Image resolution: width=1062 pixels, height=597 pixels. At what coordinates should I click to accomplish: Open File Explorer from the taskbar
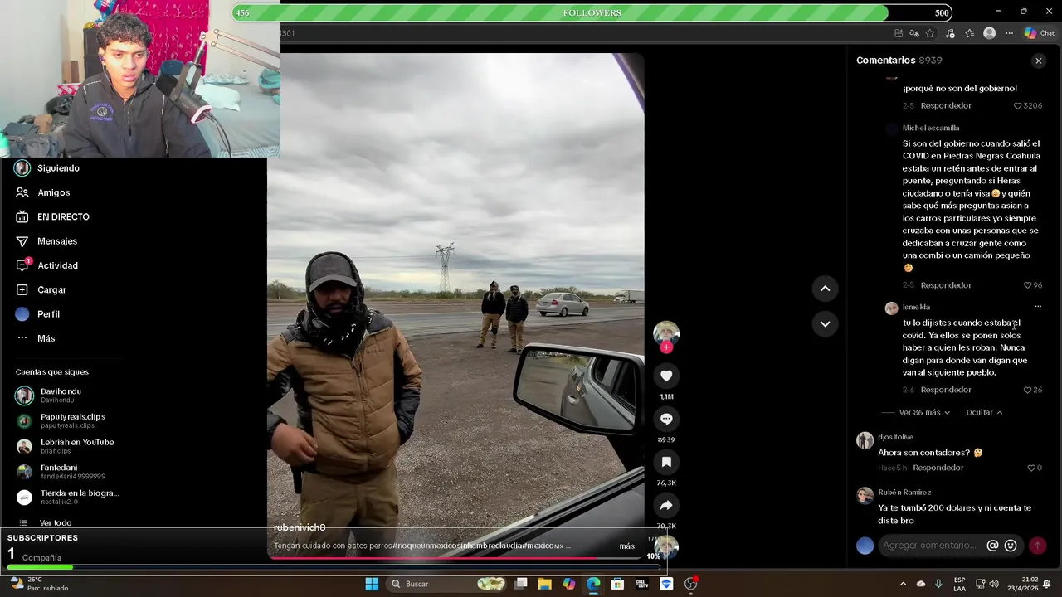[544, 584]
